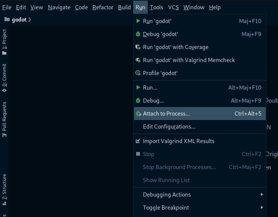Select Attach to Process... entry
This screenshot has width=278, height=217.
(200, 114)
